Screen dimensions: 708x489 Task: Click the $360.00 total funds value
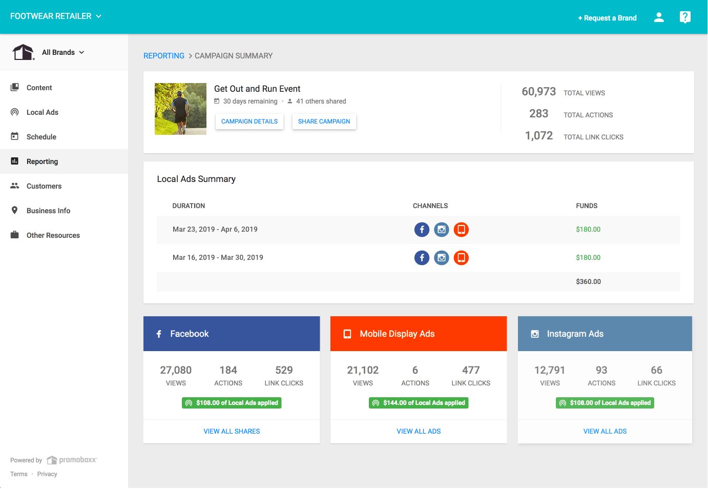[589, 282]
